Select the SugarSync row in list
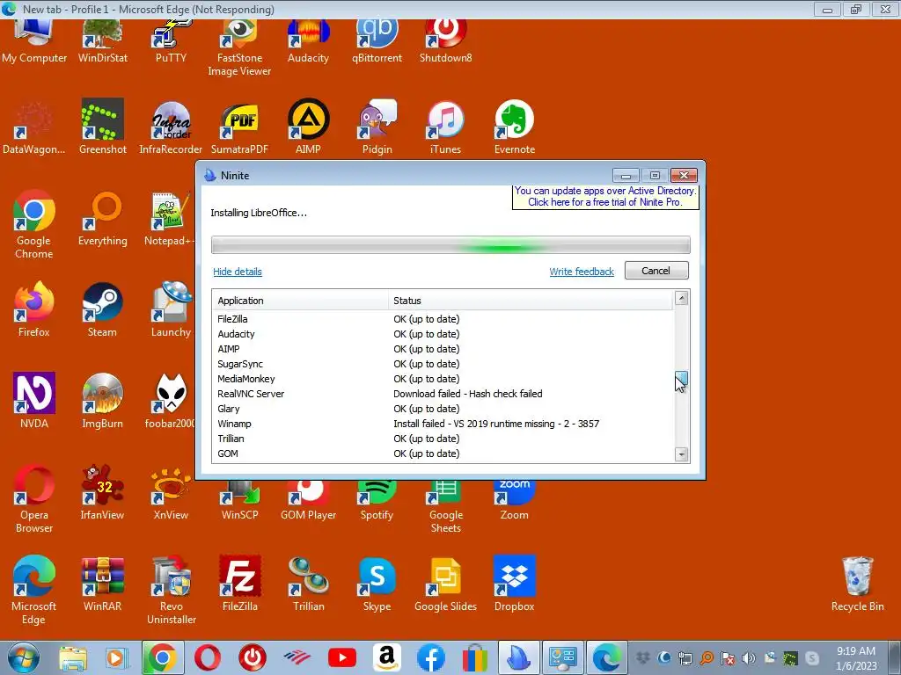Image resolution: width=901 pixels, height=675 pixels. 443,364
